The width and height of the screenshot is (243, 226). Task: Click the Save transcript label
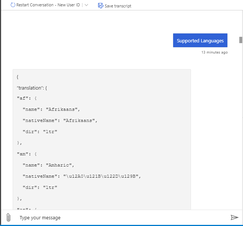[118, 6]
